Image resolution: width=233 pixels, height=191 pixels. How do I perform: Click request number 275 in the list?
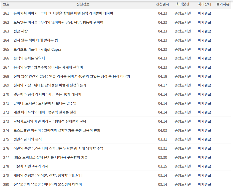(6, 140)
